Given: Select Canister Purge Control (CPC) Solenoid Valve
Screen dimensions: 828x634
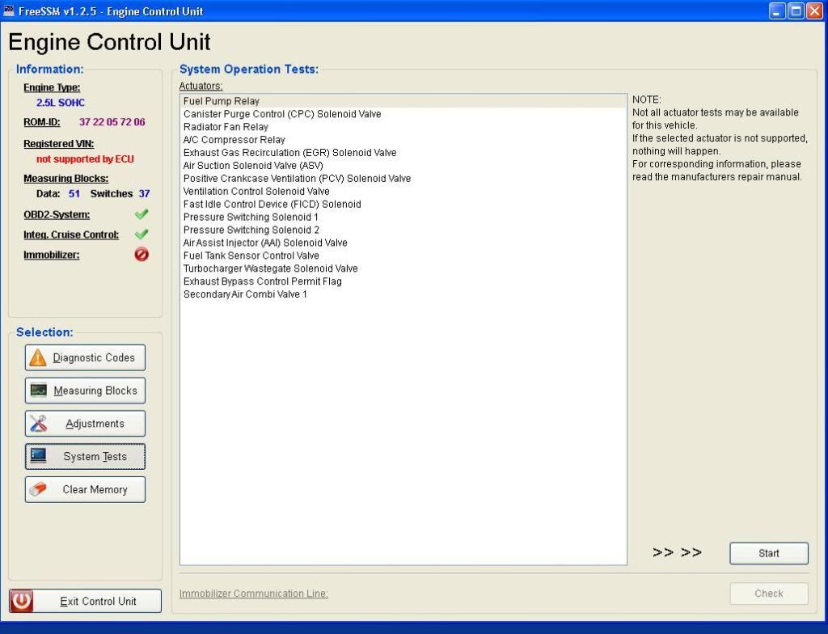Looking at the screenshot, I should click(x=403, y=114).
